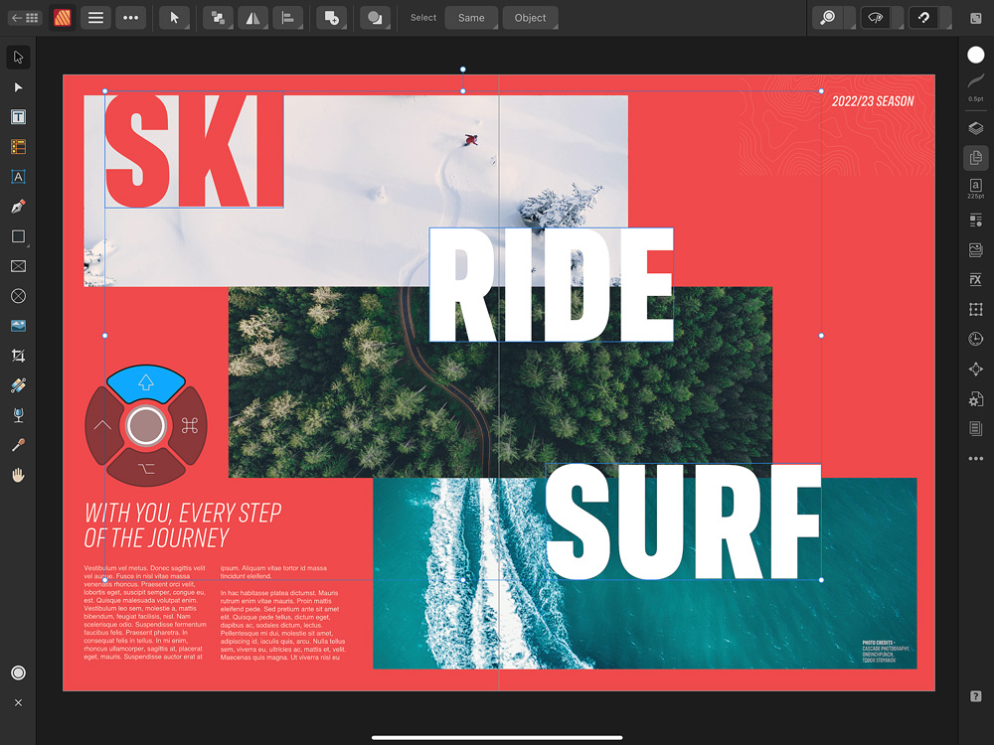Select the Frame Text tool

point(18,117)
